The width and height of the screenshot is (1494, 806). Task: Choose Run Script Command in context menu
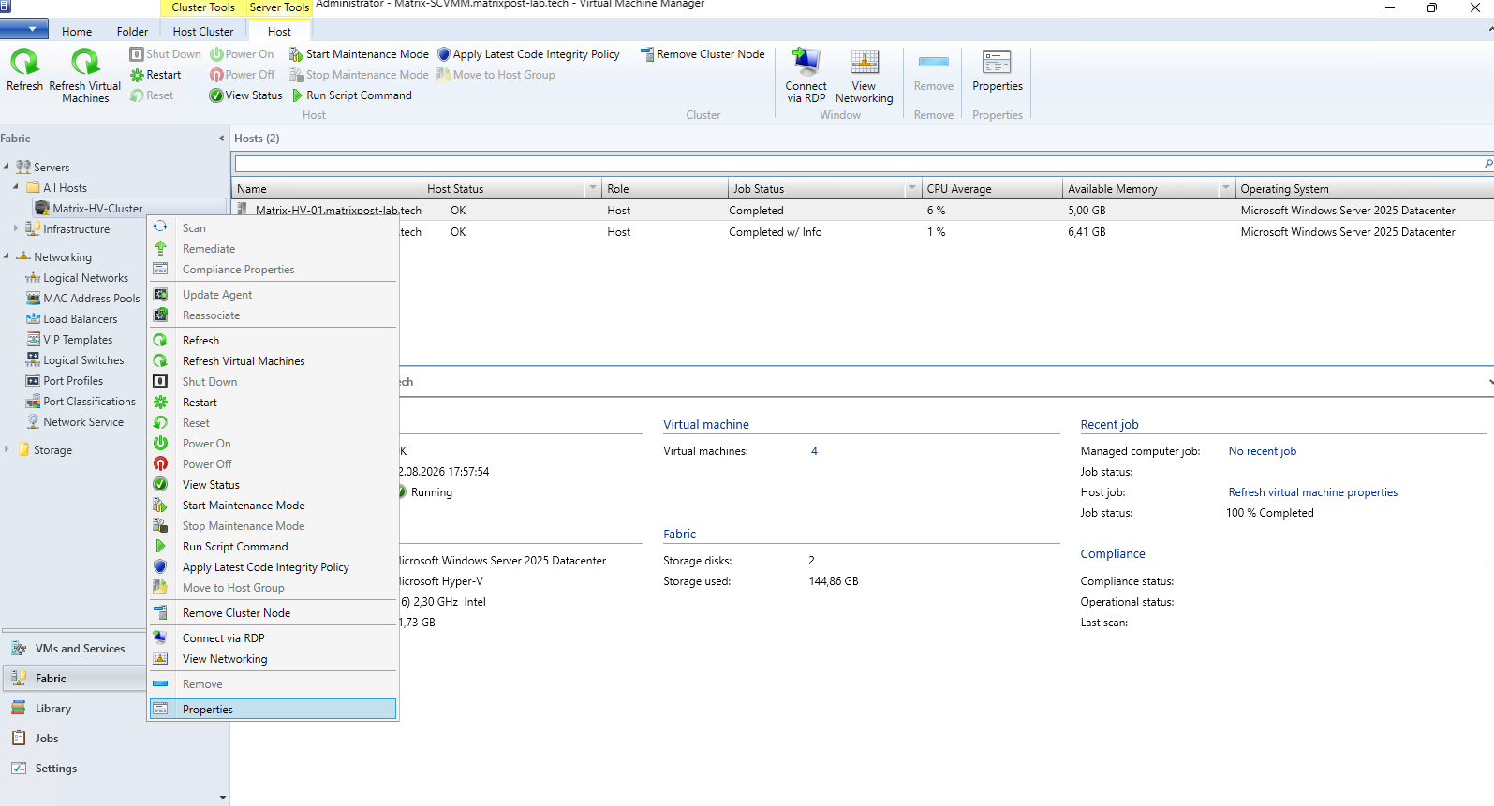pos(274,547)
